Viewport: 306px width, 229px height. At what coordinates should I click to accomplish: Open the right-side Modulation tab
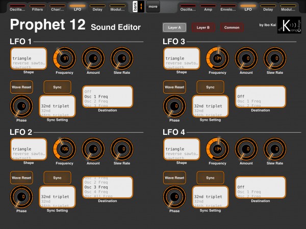(x=288, y=8)
